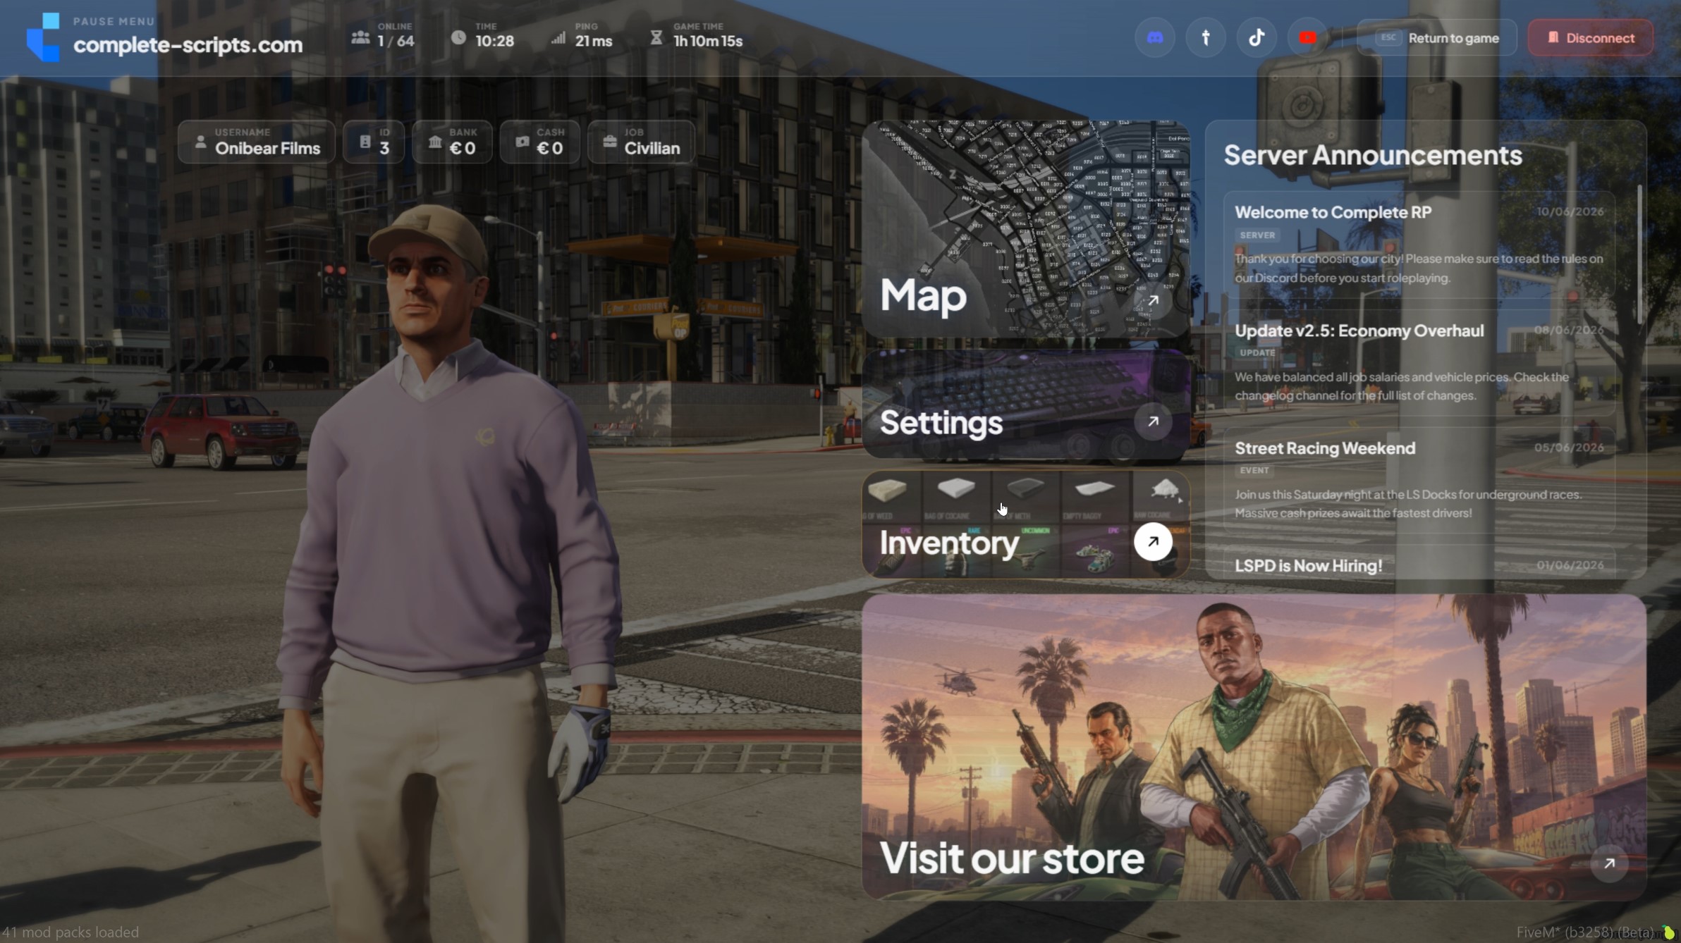Return to the game
Screen dimensions: 1681x943
[x=1437, y=38]
